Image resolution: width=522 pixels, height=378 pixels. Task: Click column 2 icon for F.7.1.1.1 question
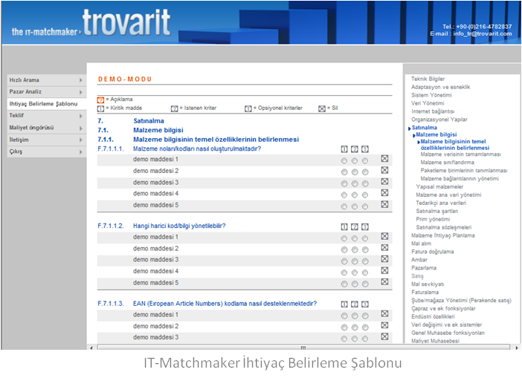tap(355, 149)
